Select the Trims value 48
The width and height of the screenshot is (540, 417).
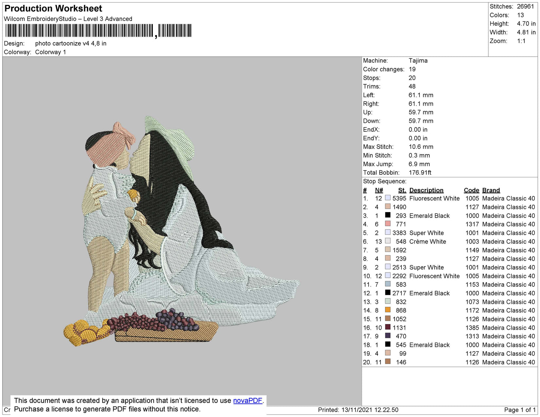412,86
